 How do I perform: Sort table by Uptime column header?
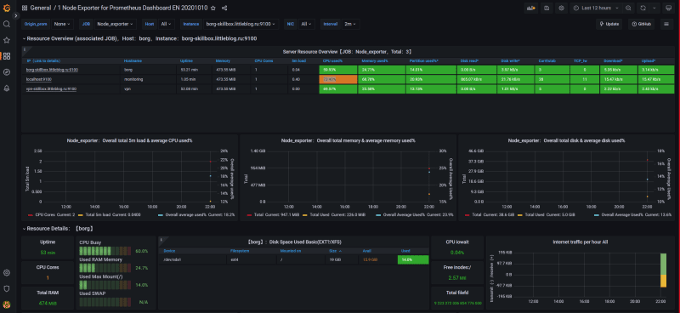186,60
